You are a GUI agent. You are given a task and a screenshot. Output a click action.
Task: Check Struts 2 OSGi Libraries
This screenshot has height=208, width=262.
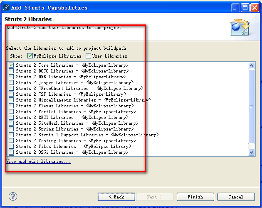coord(11,152)
